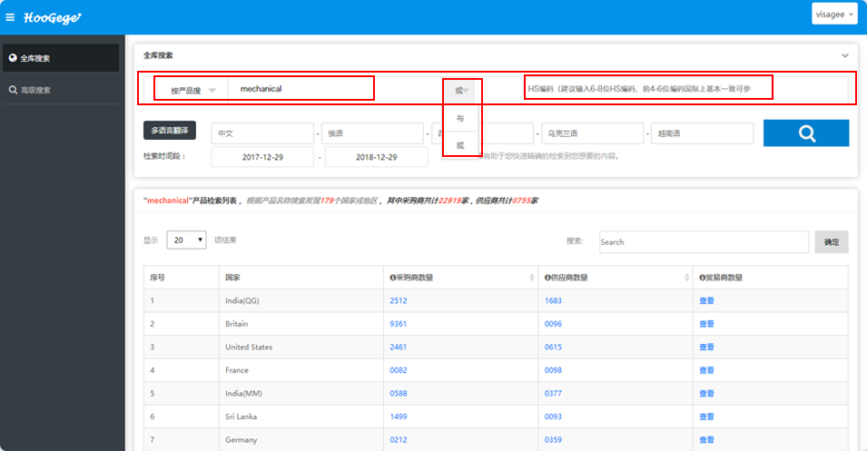Image resolution: width=867 pixels, height=451 pixels.
Task: Open supplier count 0096 for Britain
Action: pyautogui.click(x=553, y=324)
